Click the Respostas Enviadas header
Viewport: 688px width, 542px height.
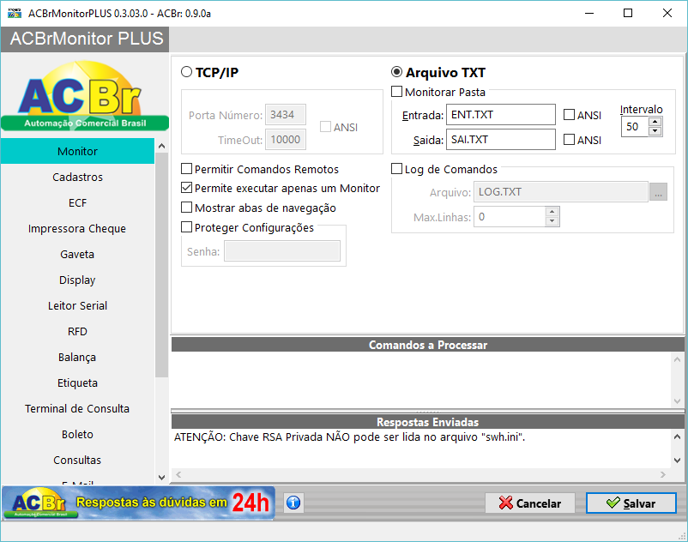(428, 422)
